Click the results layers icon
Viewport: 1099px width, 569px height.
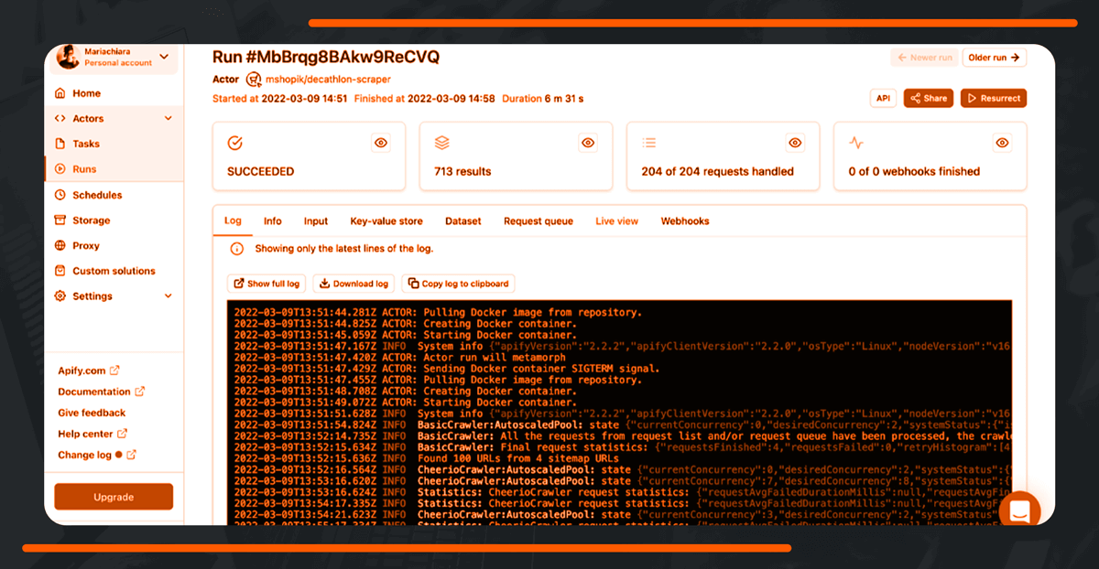442,143
